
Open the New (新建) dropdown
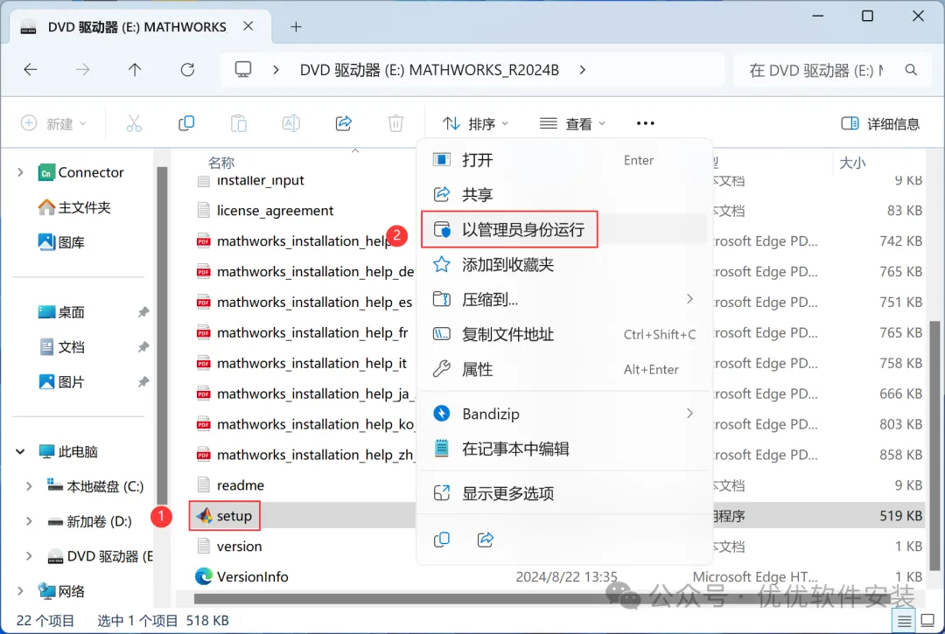(53, 123)
